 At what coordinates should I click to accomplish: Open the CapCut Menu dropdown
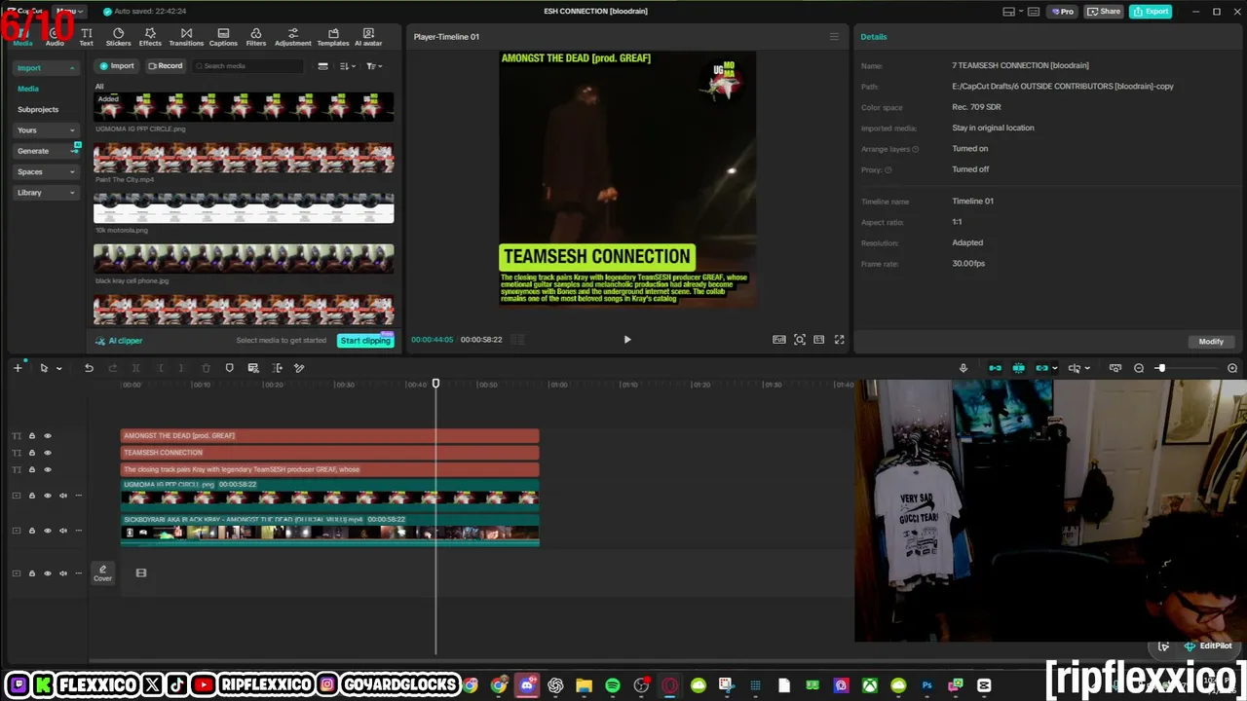[x=70, y=12]
